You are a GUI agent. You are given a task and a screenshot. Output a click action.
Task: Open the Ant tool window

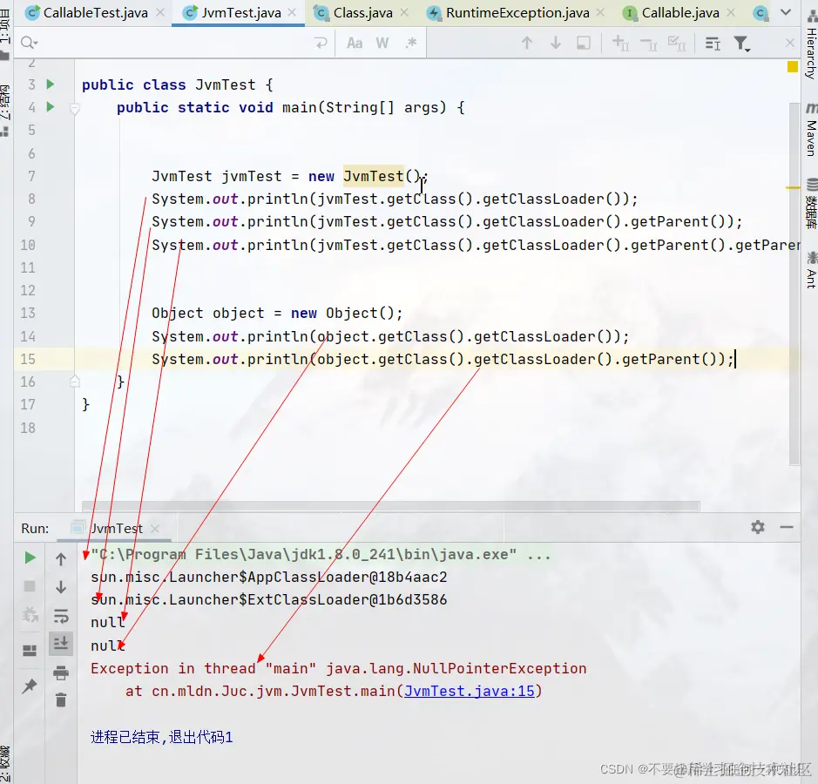[x=811, y=271]
